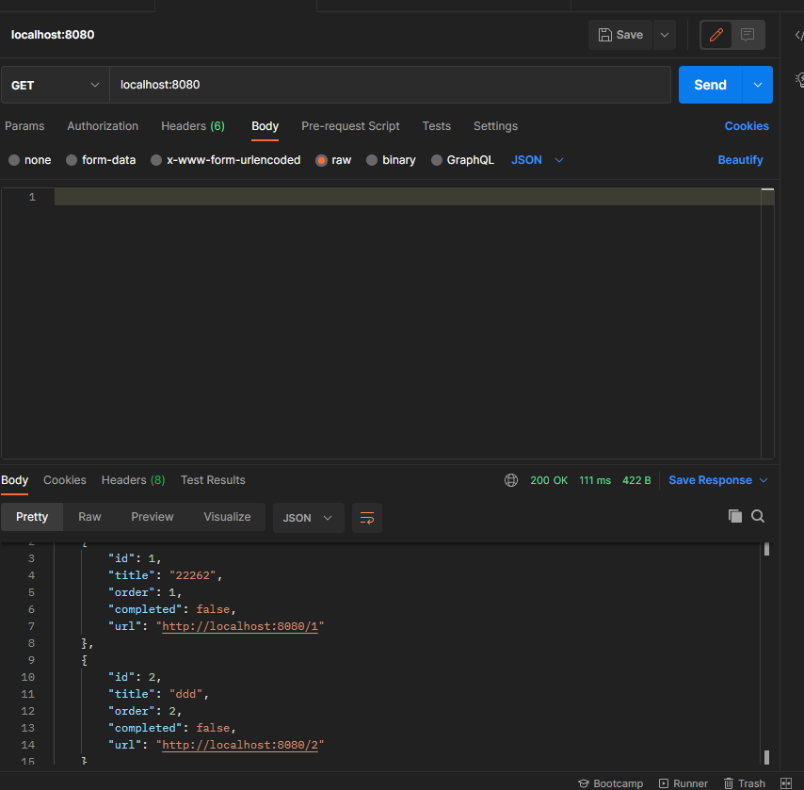The height and width of the screenshot is (790, 804).
Task: Expand the Send options arrow
Action: [758, 85]
